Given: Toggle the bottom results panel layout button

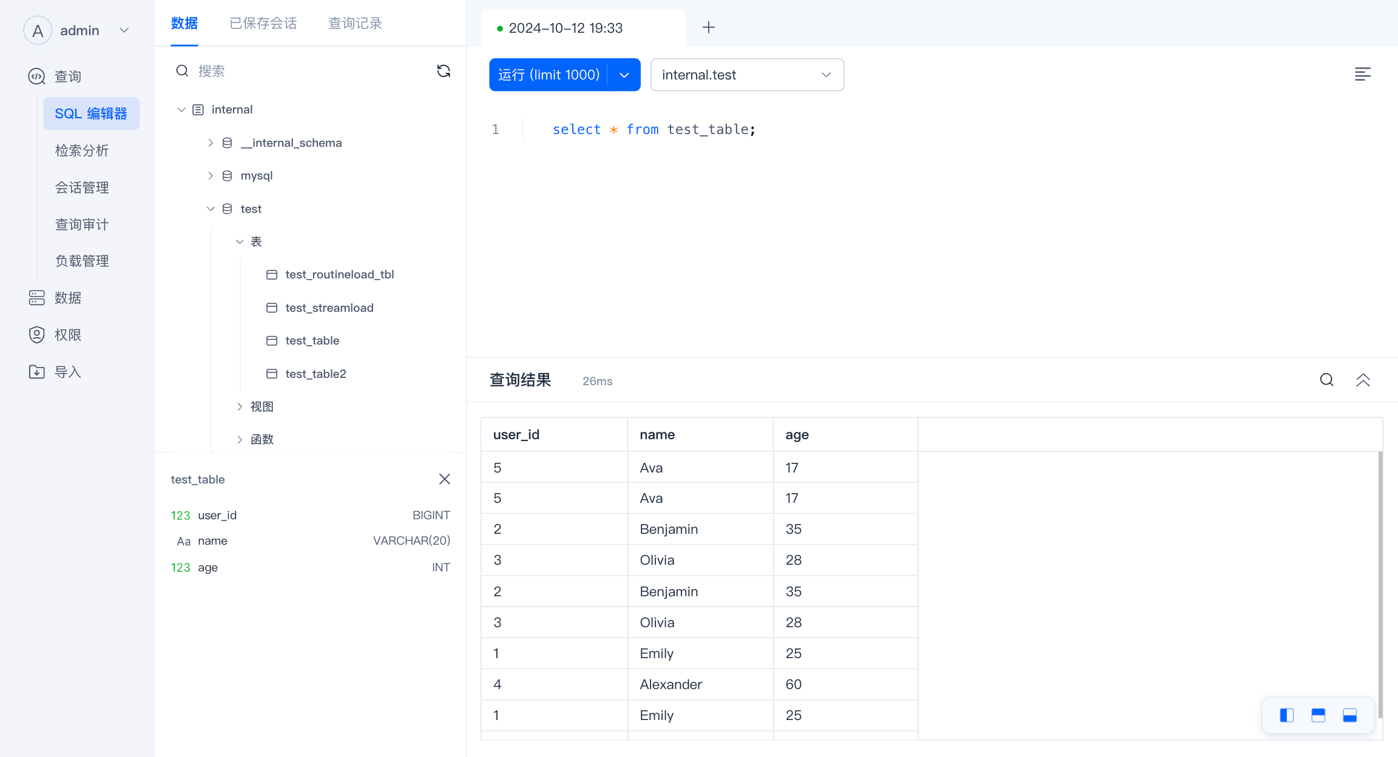Looking at the screenshot, I should [x=1349, y=716].
